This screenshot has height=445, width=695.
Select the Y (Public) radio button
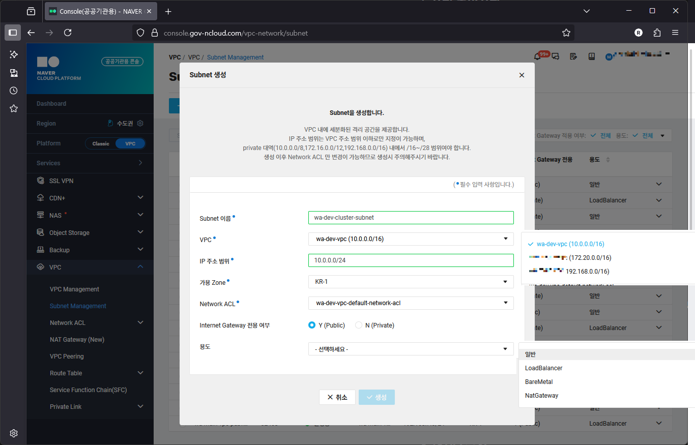click(312, 325)
